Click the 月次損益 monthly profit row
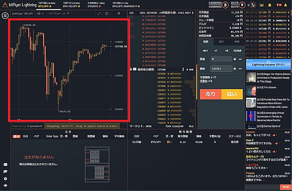This screenshot has width=292, height=191. [x=221, y=12]
